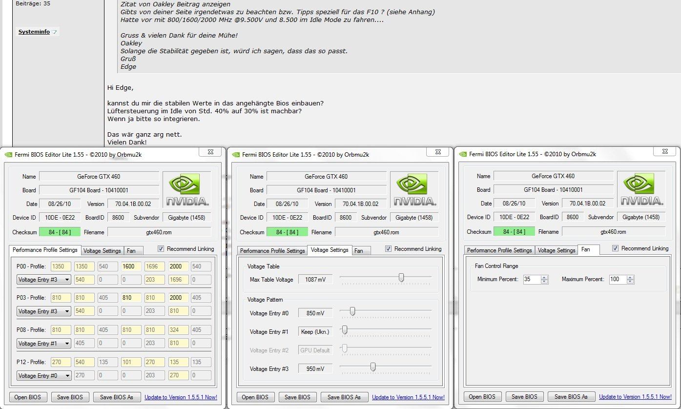Close the Fan editor window
The height and width of the screenshot is (409, 681).
click(665, 152)
